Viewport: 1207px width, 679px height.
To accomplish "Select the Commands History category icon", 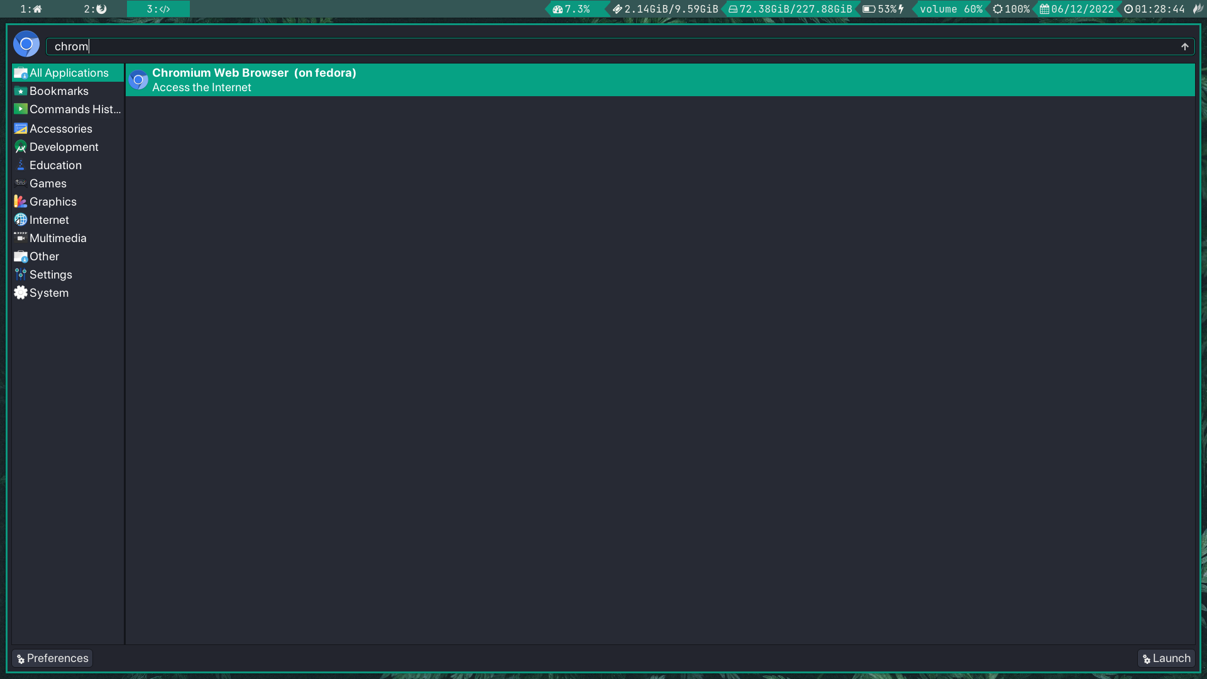I will click(21, 109).
